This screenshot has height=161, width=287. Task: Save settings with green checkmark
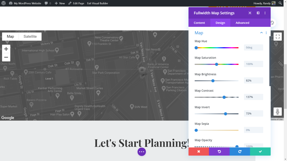point(260,152)
